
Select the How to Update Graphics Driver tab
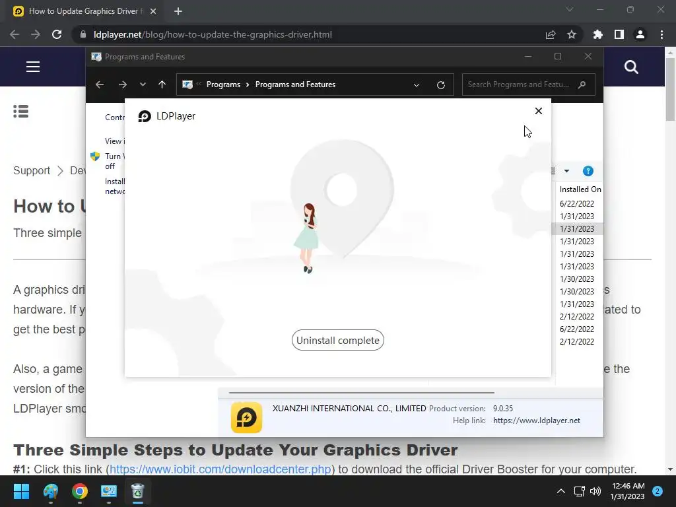point(85,11)
